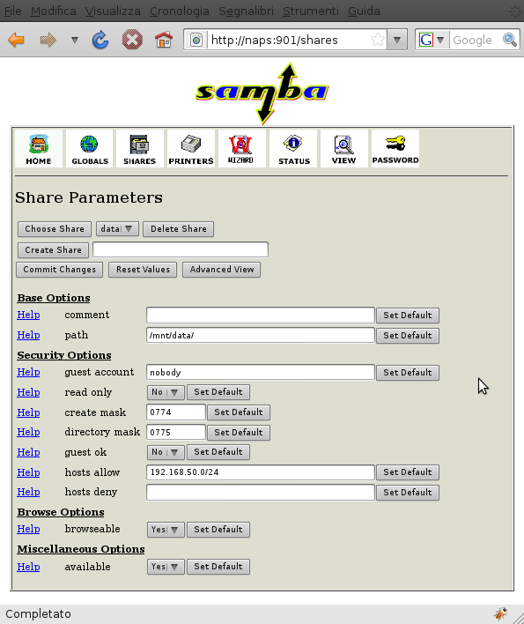Reload the current page
This screenshot has width=524, height=624.
point(100,40)
